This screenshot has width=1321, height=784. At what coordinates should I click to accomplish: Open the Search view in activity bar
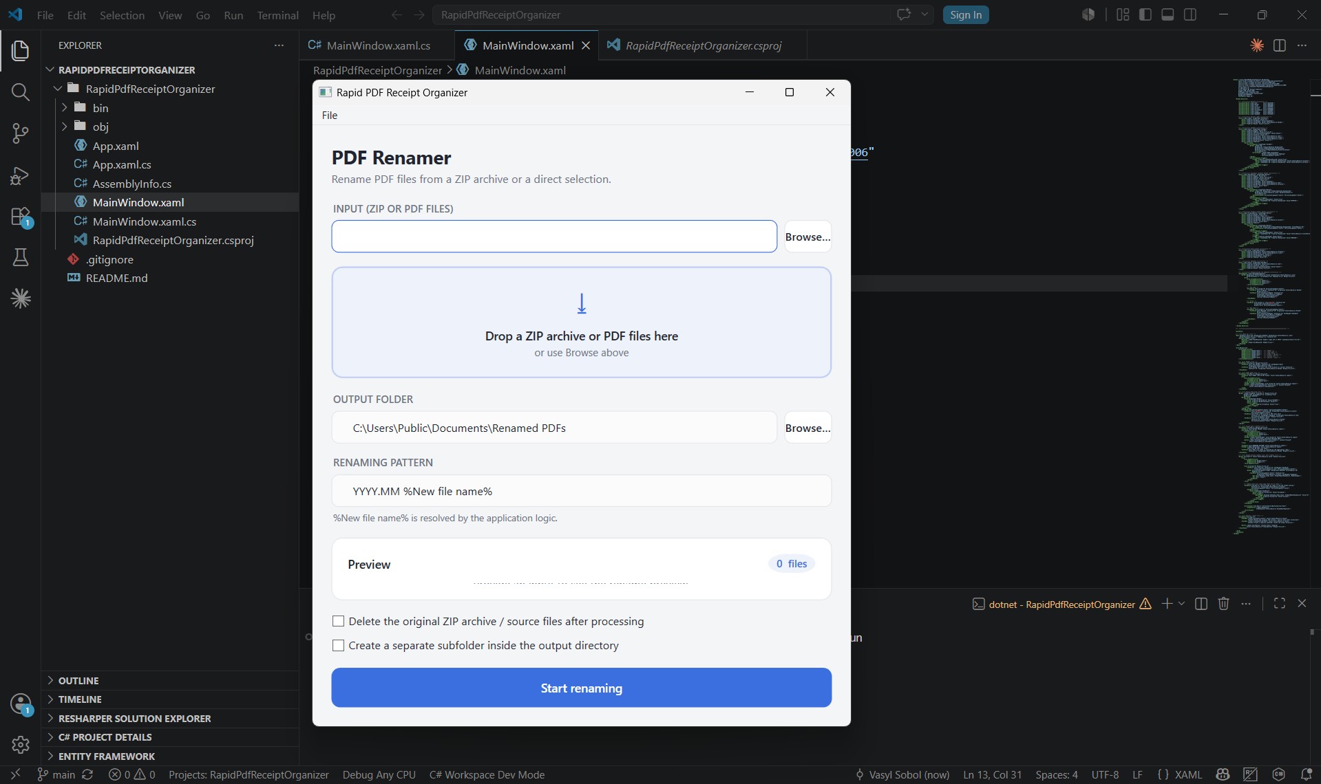(x=20, y=92)
